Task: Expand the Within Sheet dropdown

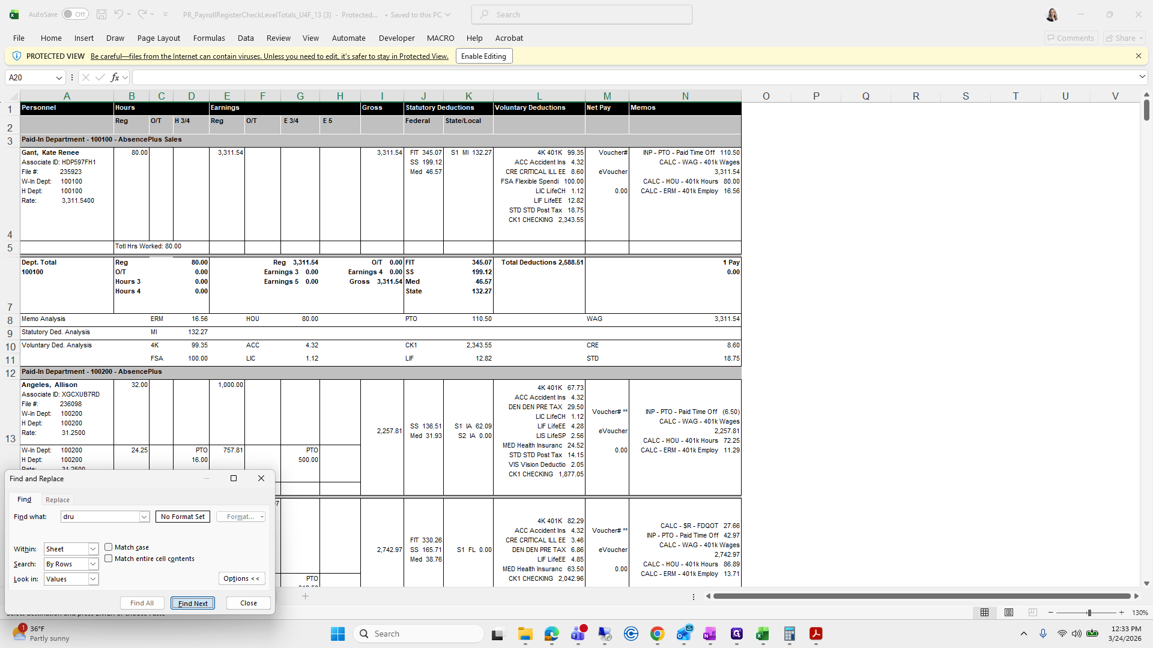Action: 93,549
